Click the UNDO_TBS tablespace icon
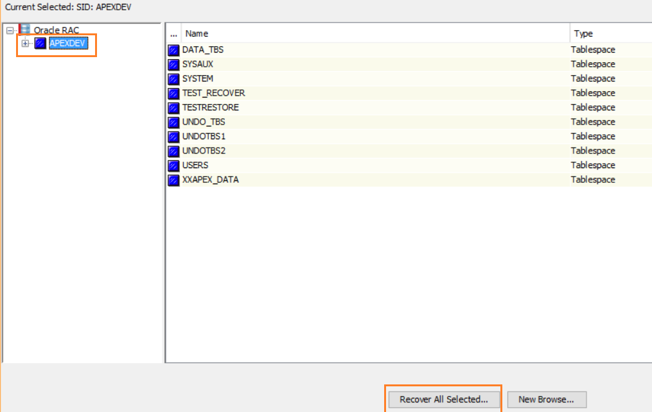This screenshot has height=412, width=652. click(x=173, y=121)
